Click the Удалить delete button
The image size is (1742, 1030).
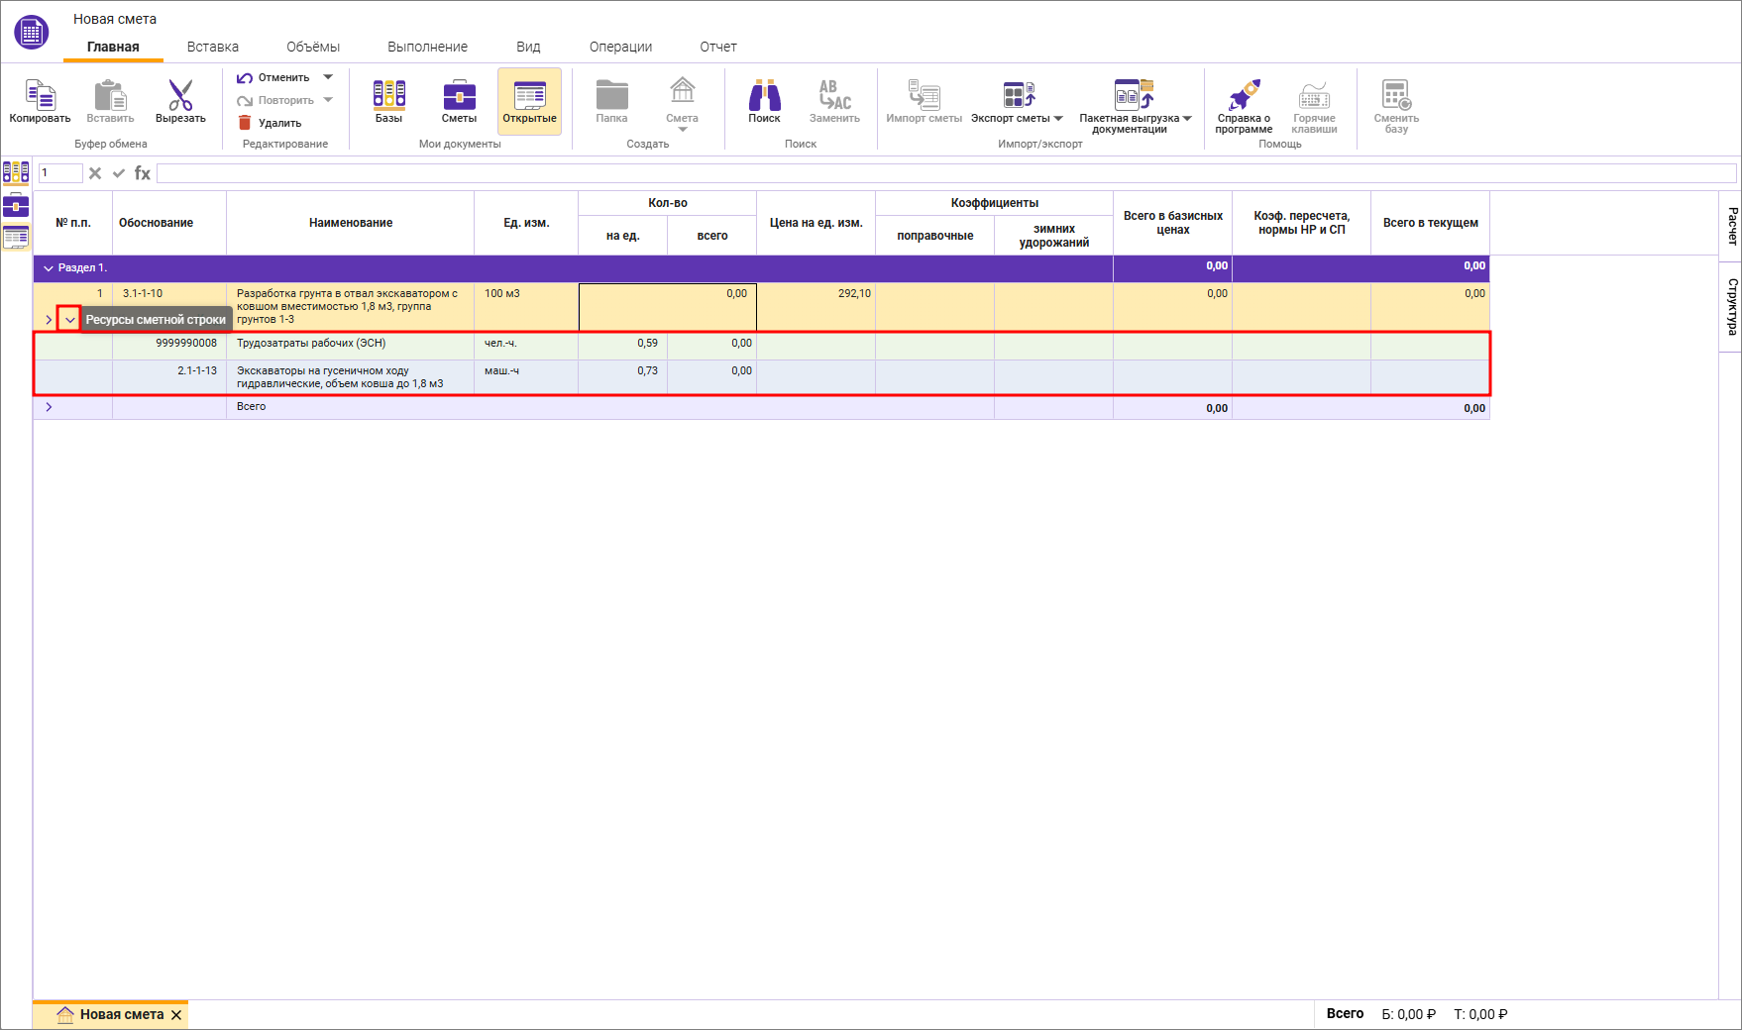270,123
